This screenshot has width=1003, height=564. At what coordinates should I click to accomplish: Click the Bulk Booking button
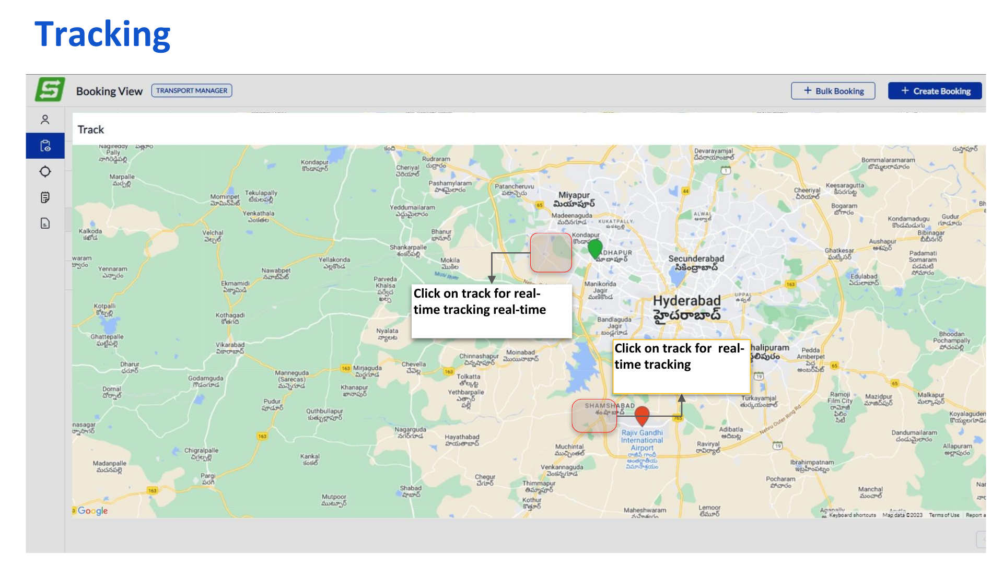(x=833, y=91)
